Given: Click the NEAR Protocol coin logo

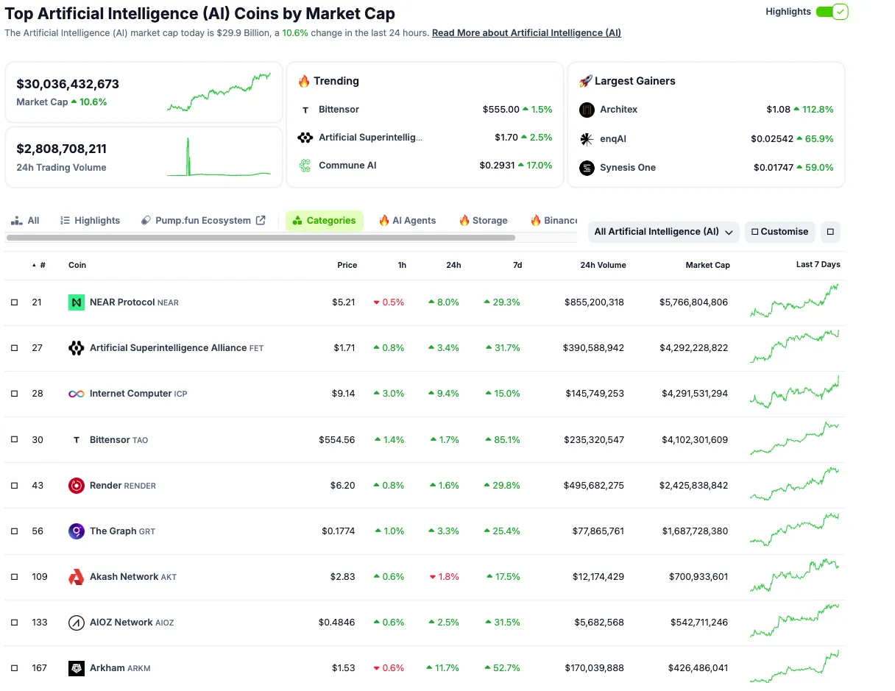Looking at the screenshot, I should pos(77,302).
